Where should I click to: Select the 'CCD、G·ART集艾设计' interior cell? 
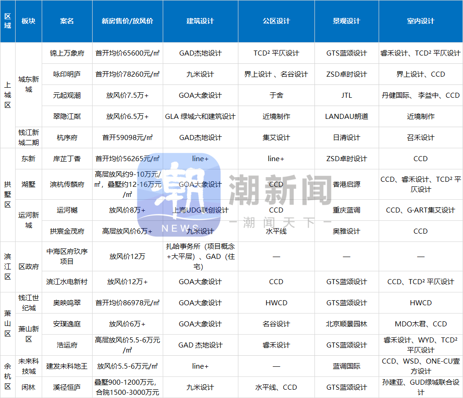click(x=421, y=210)
